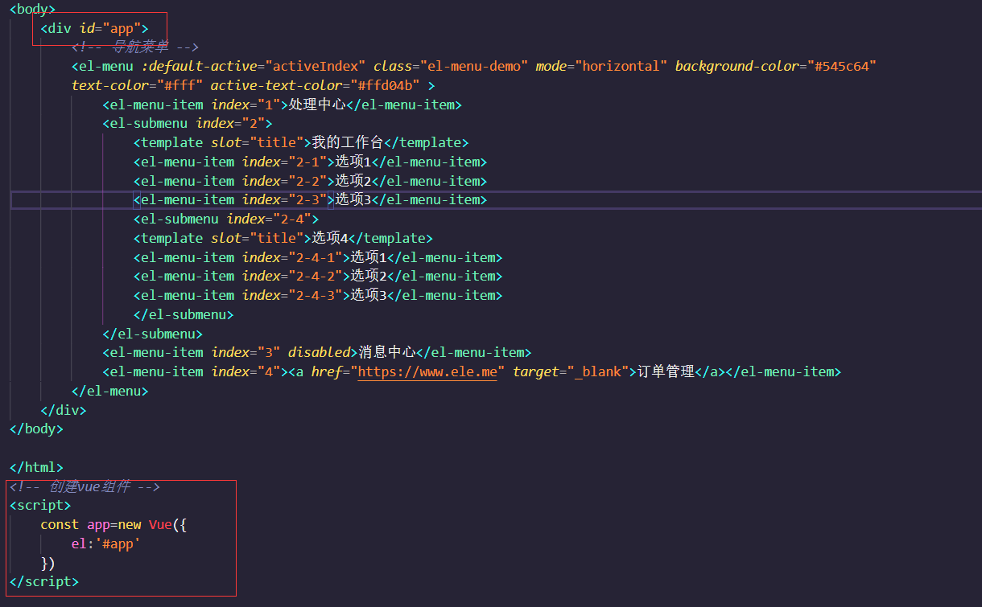Click the closing </el-menu> tag
Screen dimensions: 982x607
[109, 391]
